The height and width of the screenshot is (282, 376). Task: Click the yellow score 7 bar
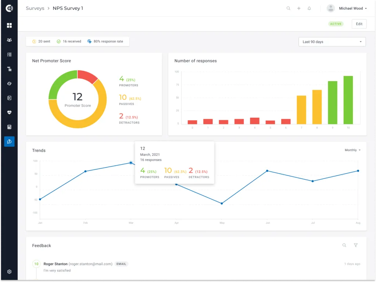click(301, 110)
